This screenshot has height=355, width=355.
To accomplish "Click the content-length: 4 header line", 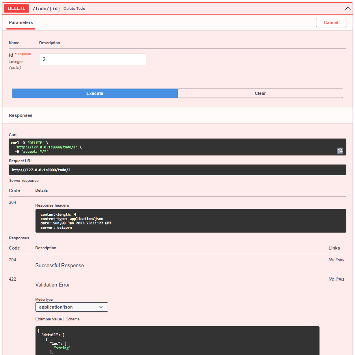I will pos(58,214).
